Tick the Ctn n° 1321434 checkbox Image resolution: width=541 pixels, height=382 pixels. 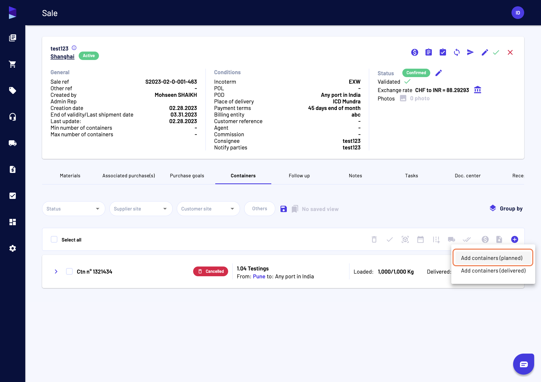pyautogui.click(x=69, y=272)
